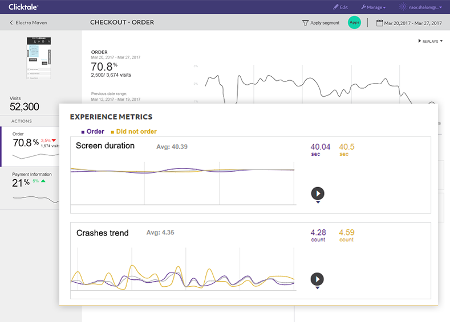Click the Screen duration chart line

pos(183,170)
